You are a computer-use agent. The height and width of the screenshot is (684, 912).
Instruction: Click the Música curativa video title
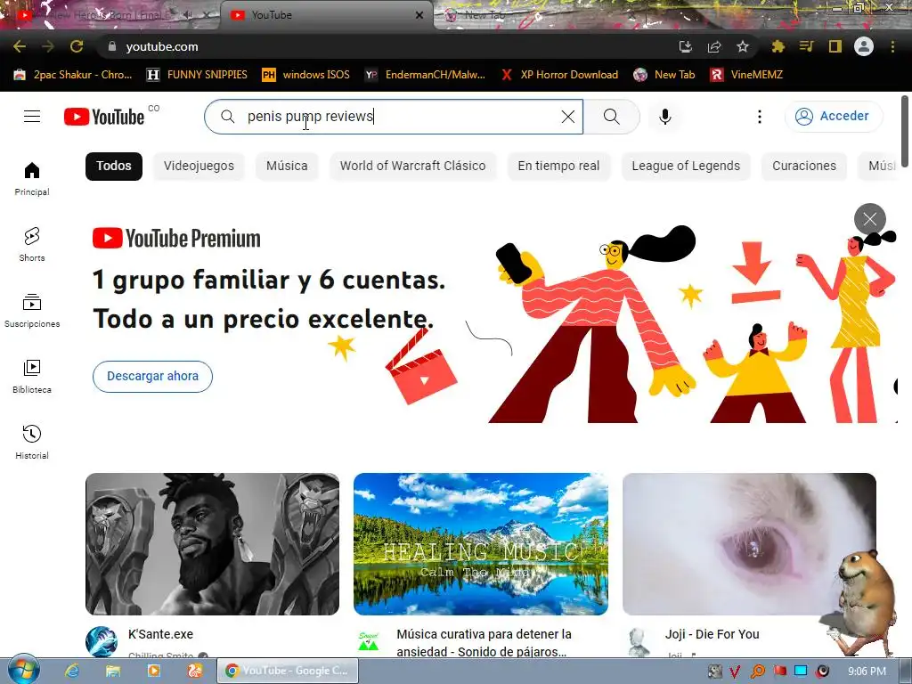click(484, 643)
